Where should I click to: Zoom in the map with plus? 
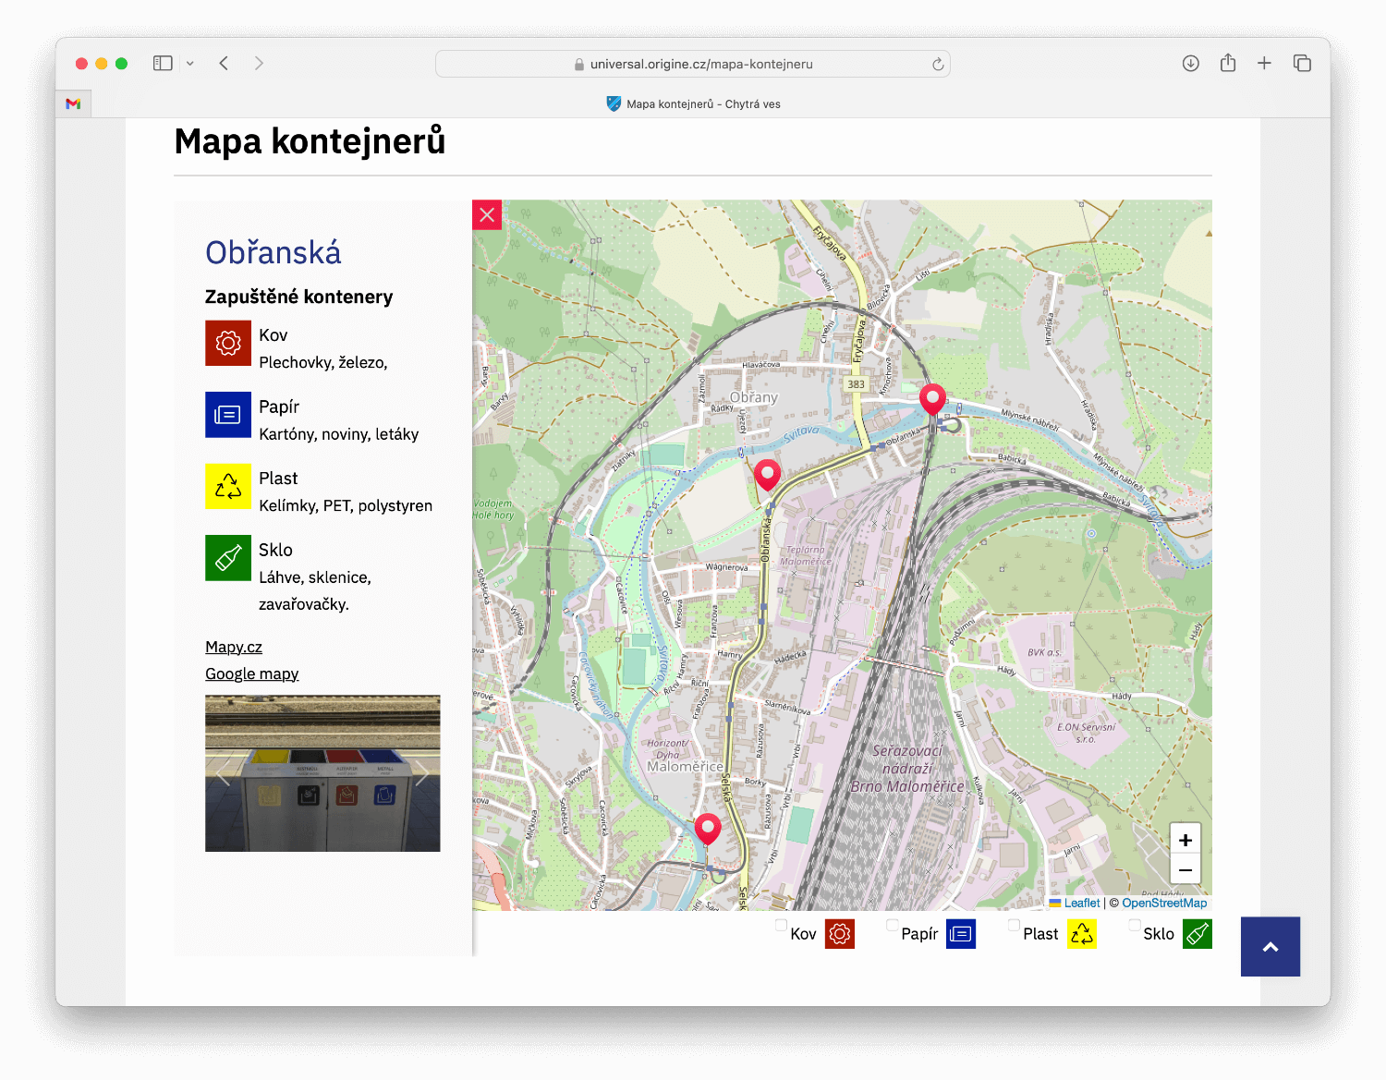point(1185,840)
